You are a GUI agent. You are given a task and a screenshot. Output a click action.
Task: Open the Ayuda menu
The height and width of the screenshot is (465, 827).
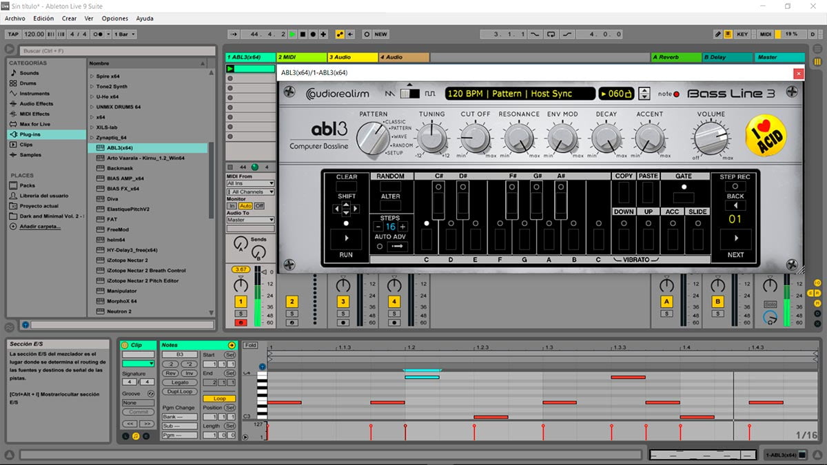145,19
